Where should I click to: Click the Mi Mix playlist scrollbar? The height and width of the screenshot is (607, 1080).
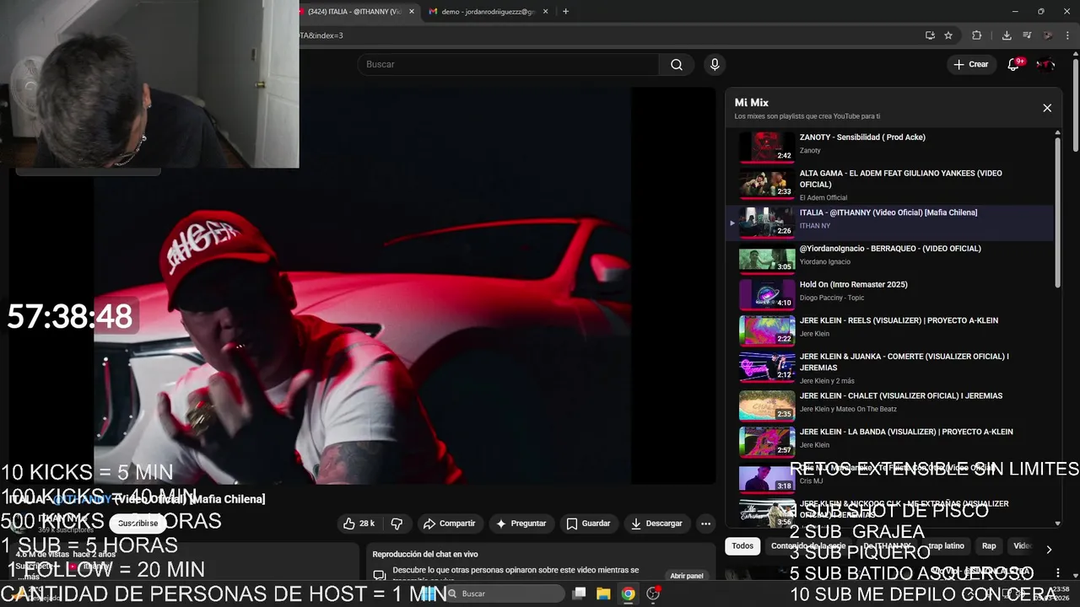click(x=1058, y=213)
